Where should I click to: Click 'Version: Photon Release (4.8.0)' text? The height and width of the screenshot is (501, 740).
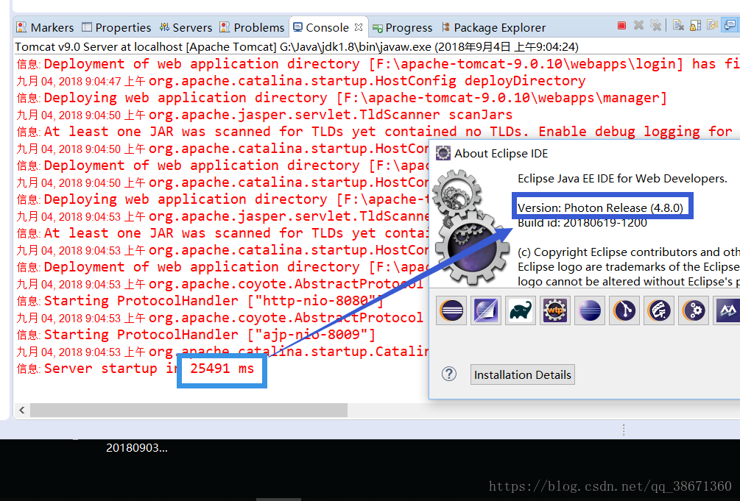point(600,207)
